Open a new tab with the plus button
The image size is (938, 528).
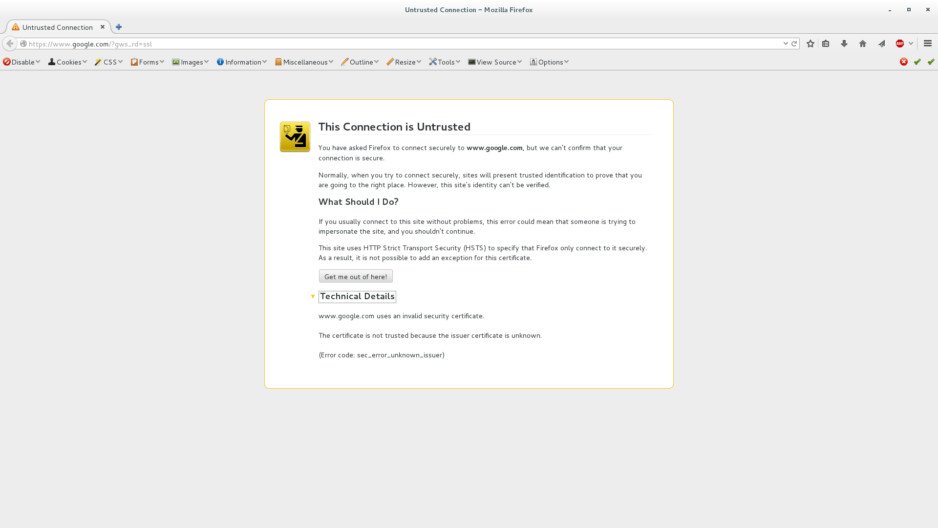pos(119,27)
